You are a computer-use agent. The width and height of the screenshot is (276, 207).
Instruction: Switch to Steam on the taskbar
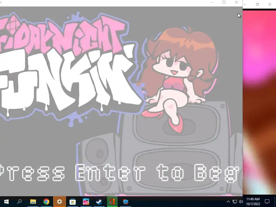(99, 202)
